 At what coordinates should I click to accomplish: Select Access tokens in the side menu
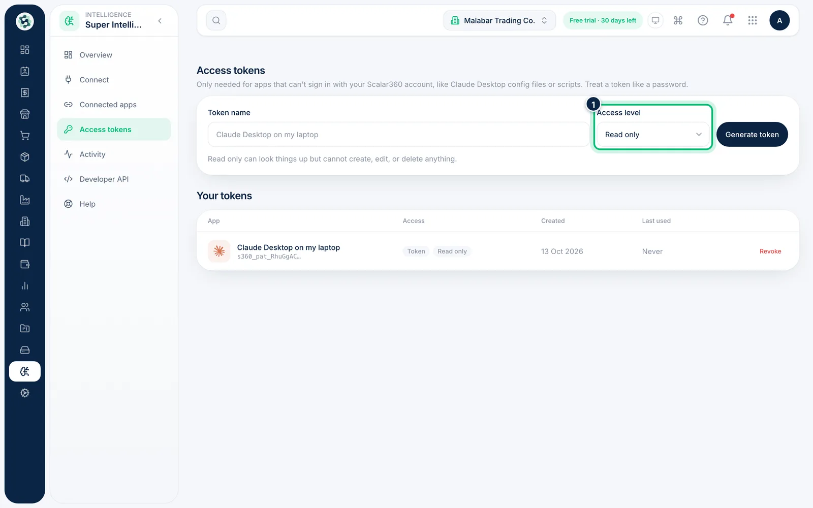pyautogui.click(x=114, y=130)
